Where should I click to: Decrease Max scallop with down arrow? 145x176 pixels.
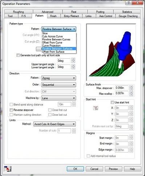point(131,95)
